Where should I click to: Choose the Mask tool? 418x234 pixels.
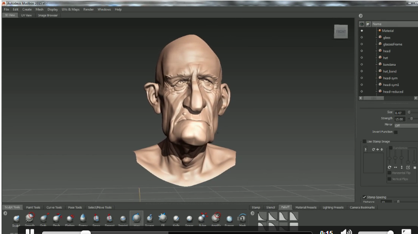[x=242, y=218]
